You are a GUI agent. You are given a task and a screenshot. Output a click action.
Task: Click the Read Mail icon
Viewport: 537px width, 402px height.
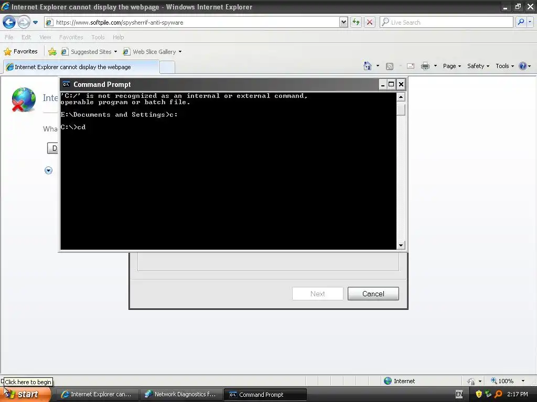411,66
